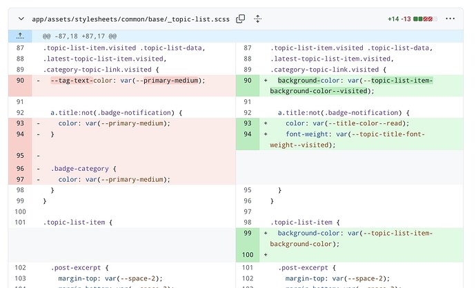The width and height of the screenshot is (476, 288).
Task: Expand all lines in this file
Action: pos(258,19)
